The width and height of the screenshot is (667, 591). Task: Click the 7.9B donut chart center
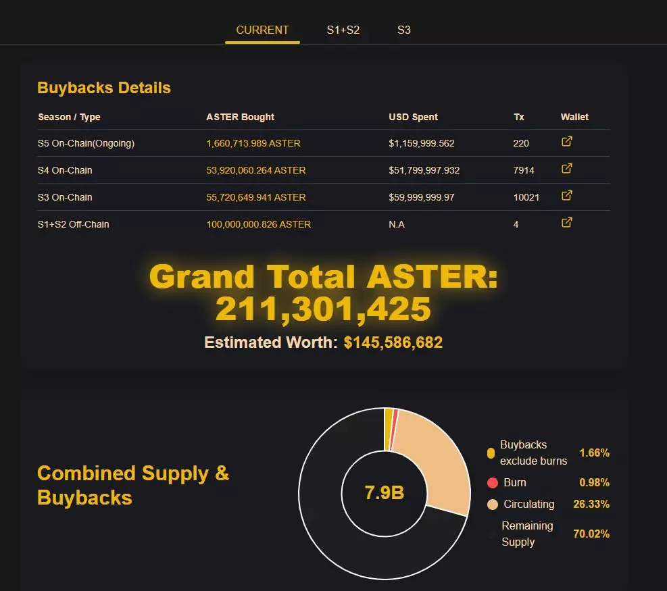pos(384,493)
